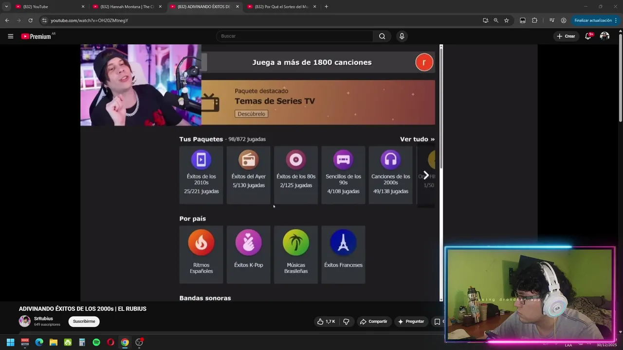
Task: Open Calculator from the taskbar
Action: tap(82, 342)
